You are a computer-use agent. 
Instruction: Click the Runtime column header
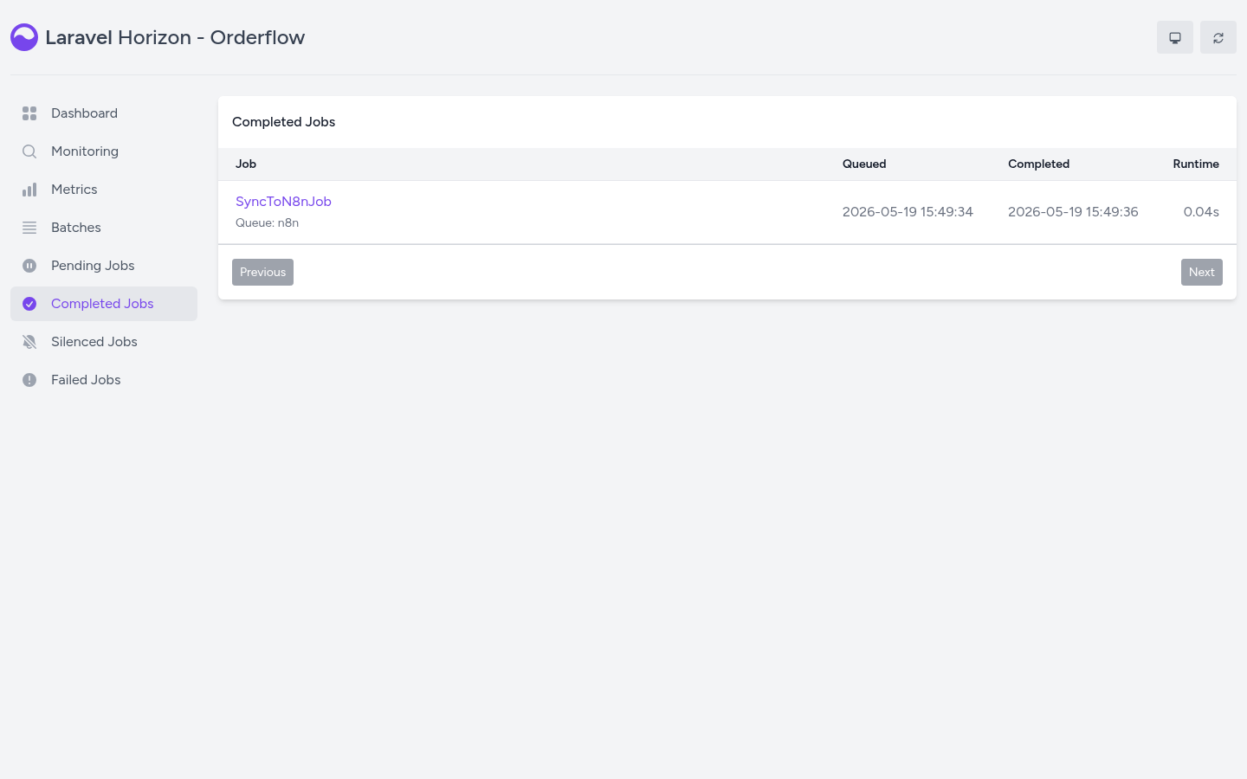pos(1196,164)
